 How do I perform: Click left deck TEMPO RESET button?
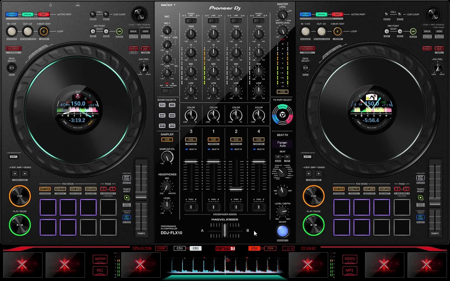click(x=127, y=198)
